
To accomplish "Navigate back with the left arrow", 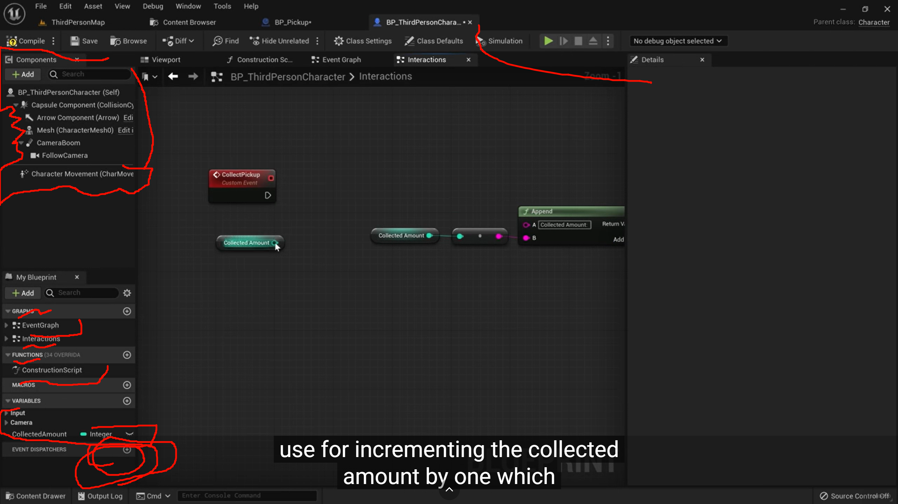I will 173,76.
